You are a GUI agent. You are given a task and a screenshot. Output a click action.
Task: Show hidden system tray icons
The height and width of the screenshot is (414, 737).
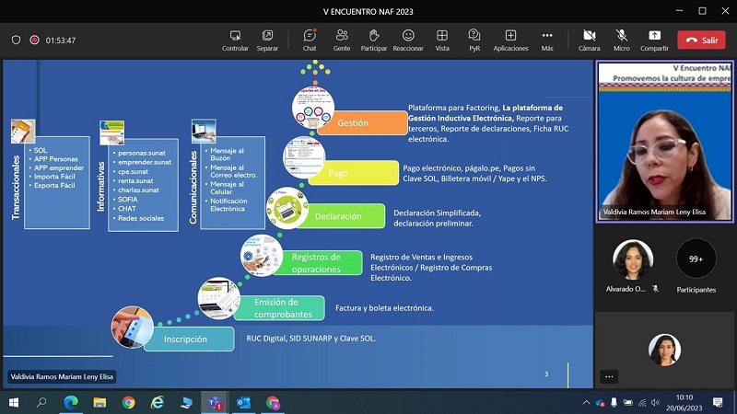587,403
